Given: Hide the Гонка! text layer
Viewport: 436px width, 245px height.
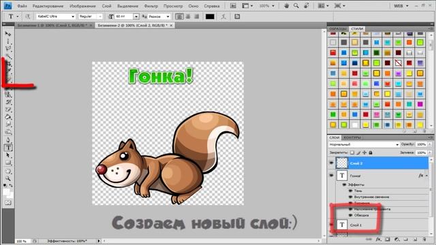Looking at the screenshot, I should (332, 176).
